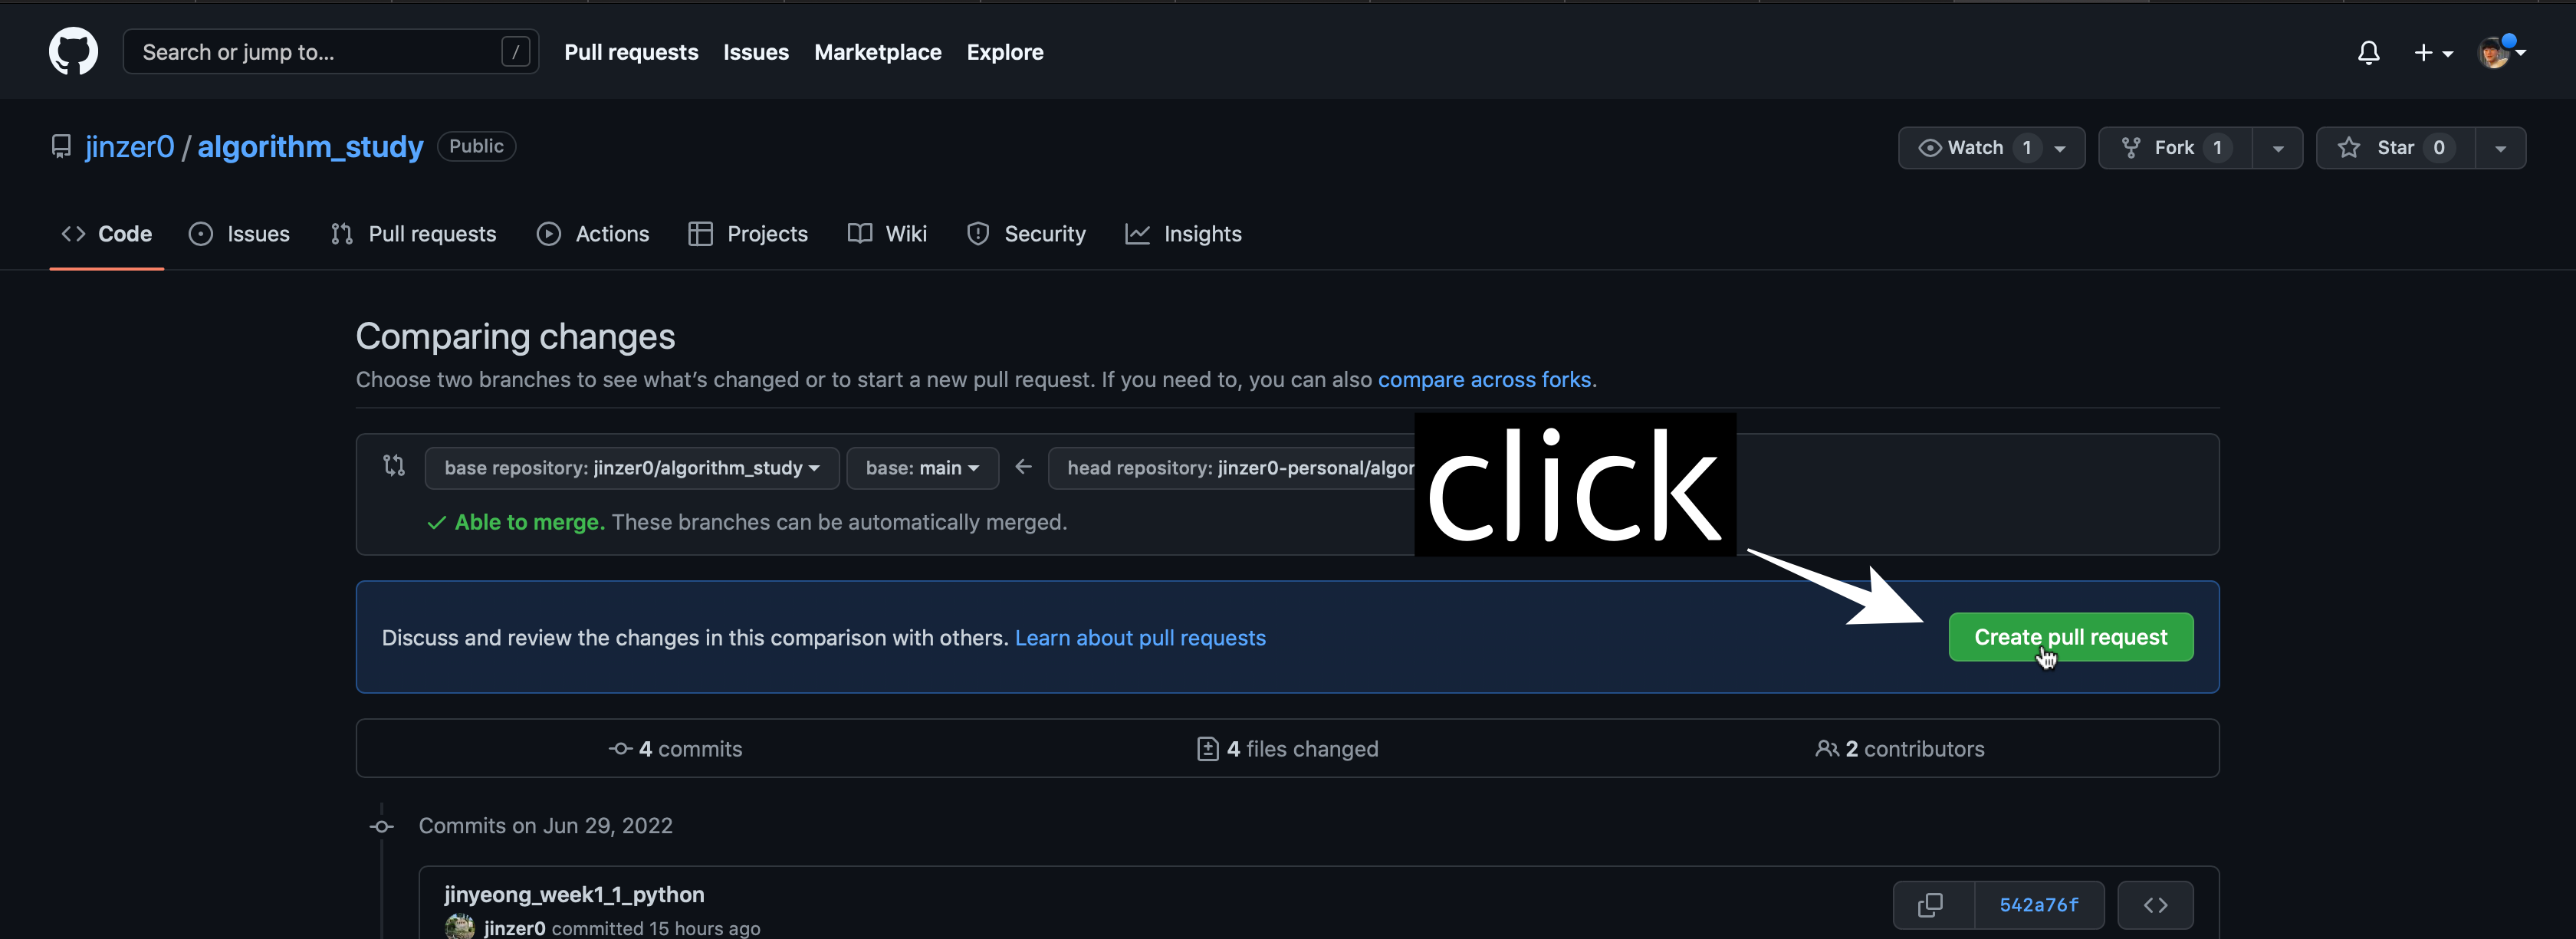Screen dimensions: 2576x939
Task: Expand the Fork options dropdown arrow
Action: coord(2277,148)
